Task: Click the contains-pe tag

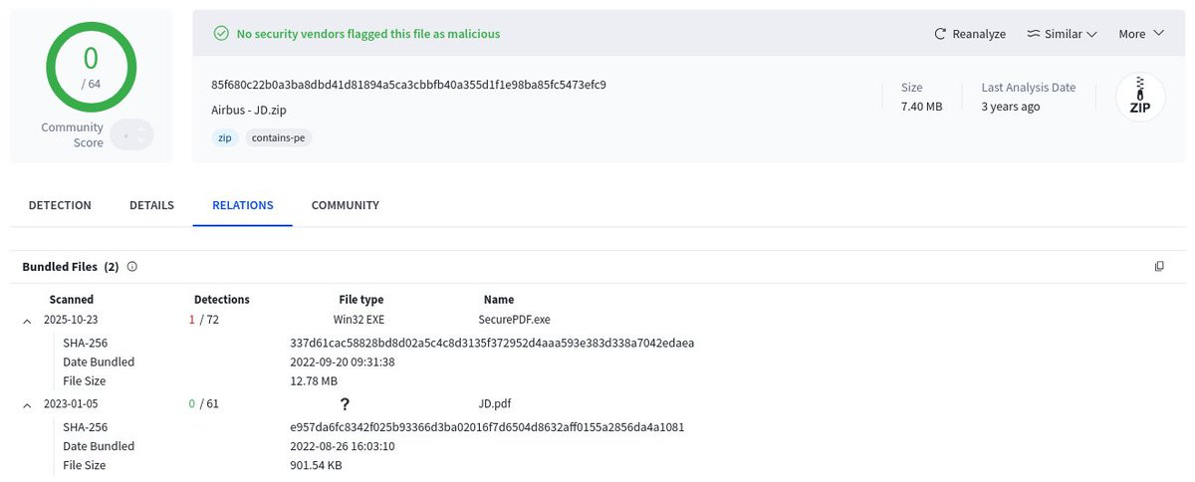Action: (x=279, y=138)
